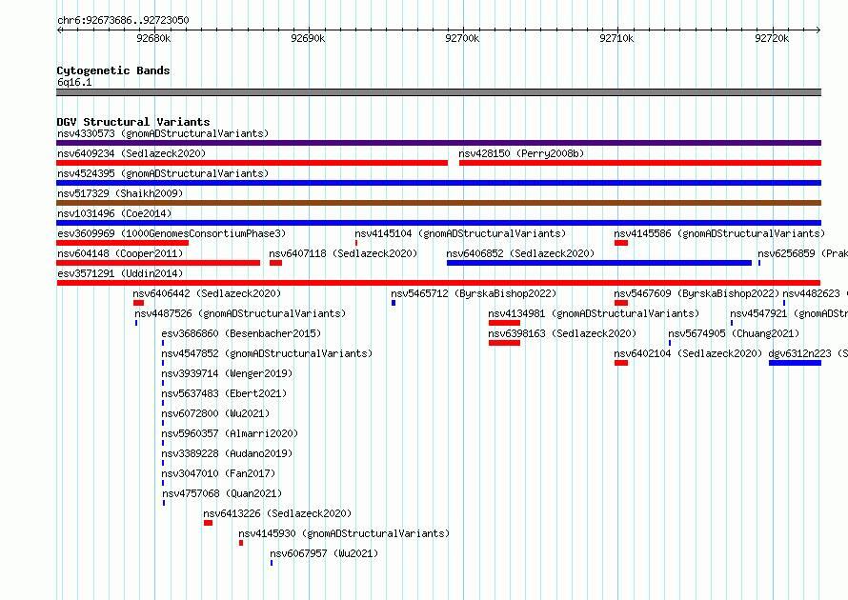Open the nsv6256859 variant label
The image size is (848, 600).
click(802, 253)
